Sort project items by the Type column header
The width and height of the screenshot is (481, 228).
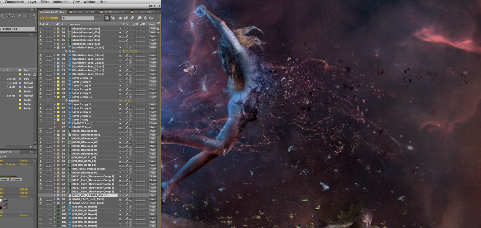tap(26, 70)
